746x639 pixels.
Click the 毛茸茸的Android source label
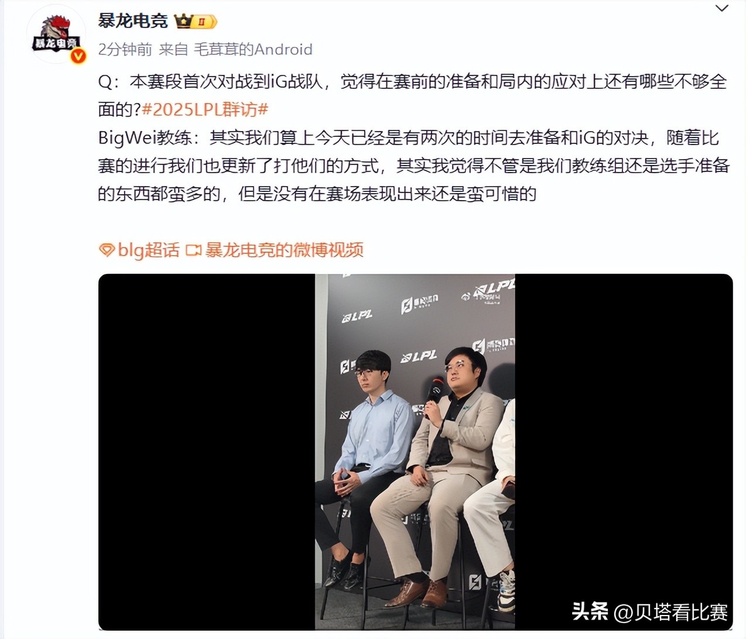(253, 49)
